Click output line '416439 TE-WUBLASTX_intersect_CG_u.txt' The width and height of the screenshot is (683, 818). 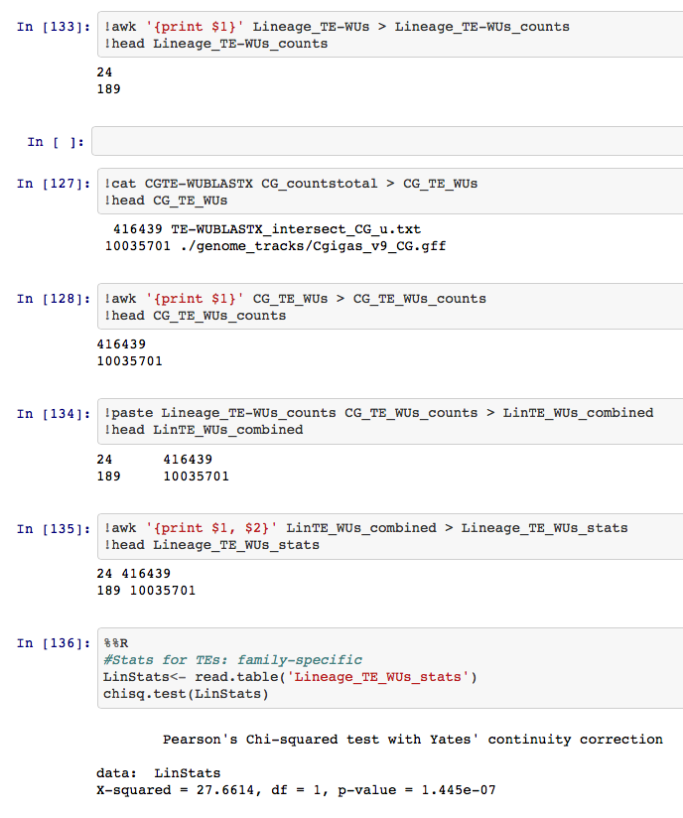coord(267,229)
